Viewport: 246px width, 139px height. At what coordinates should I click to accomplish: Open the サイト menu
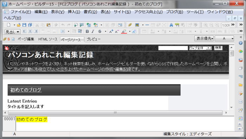[x=122, y=12]
